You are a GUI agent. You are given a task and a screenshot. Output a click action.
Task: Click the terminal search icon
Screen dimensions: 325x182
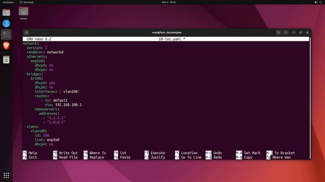[278, 32]
